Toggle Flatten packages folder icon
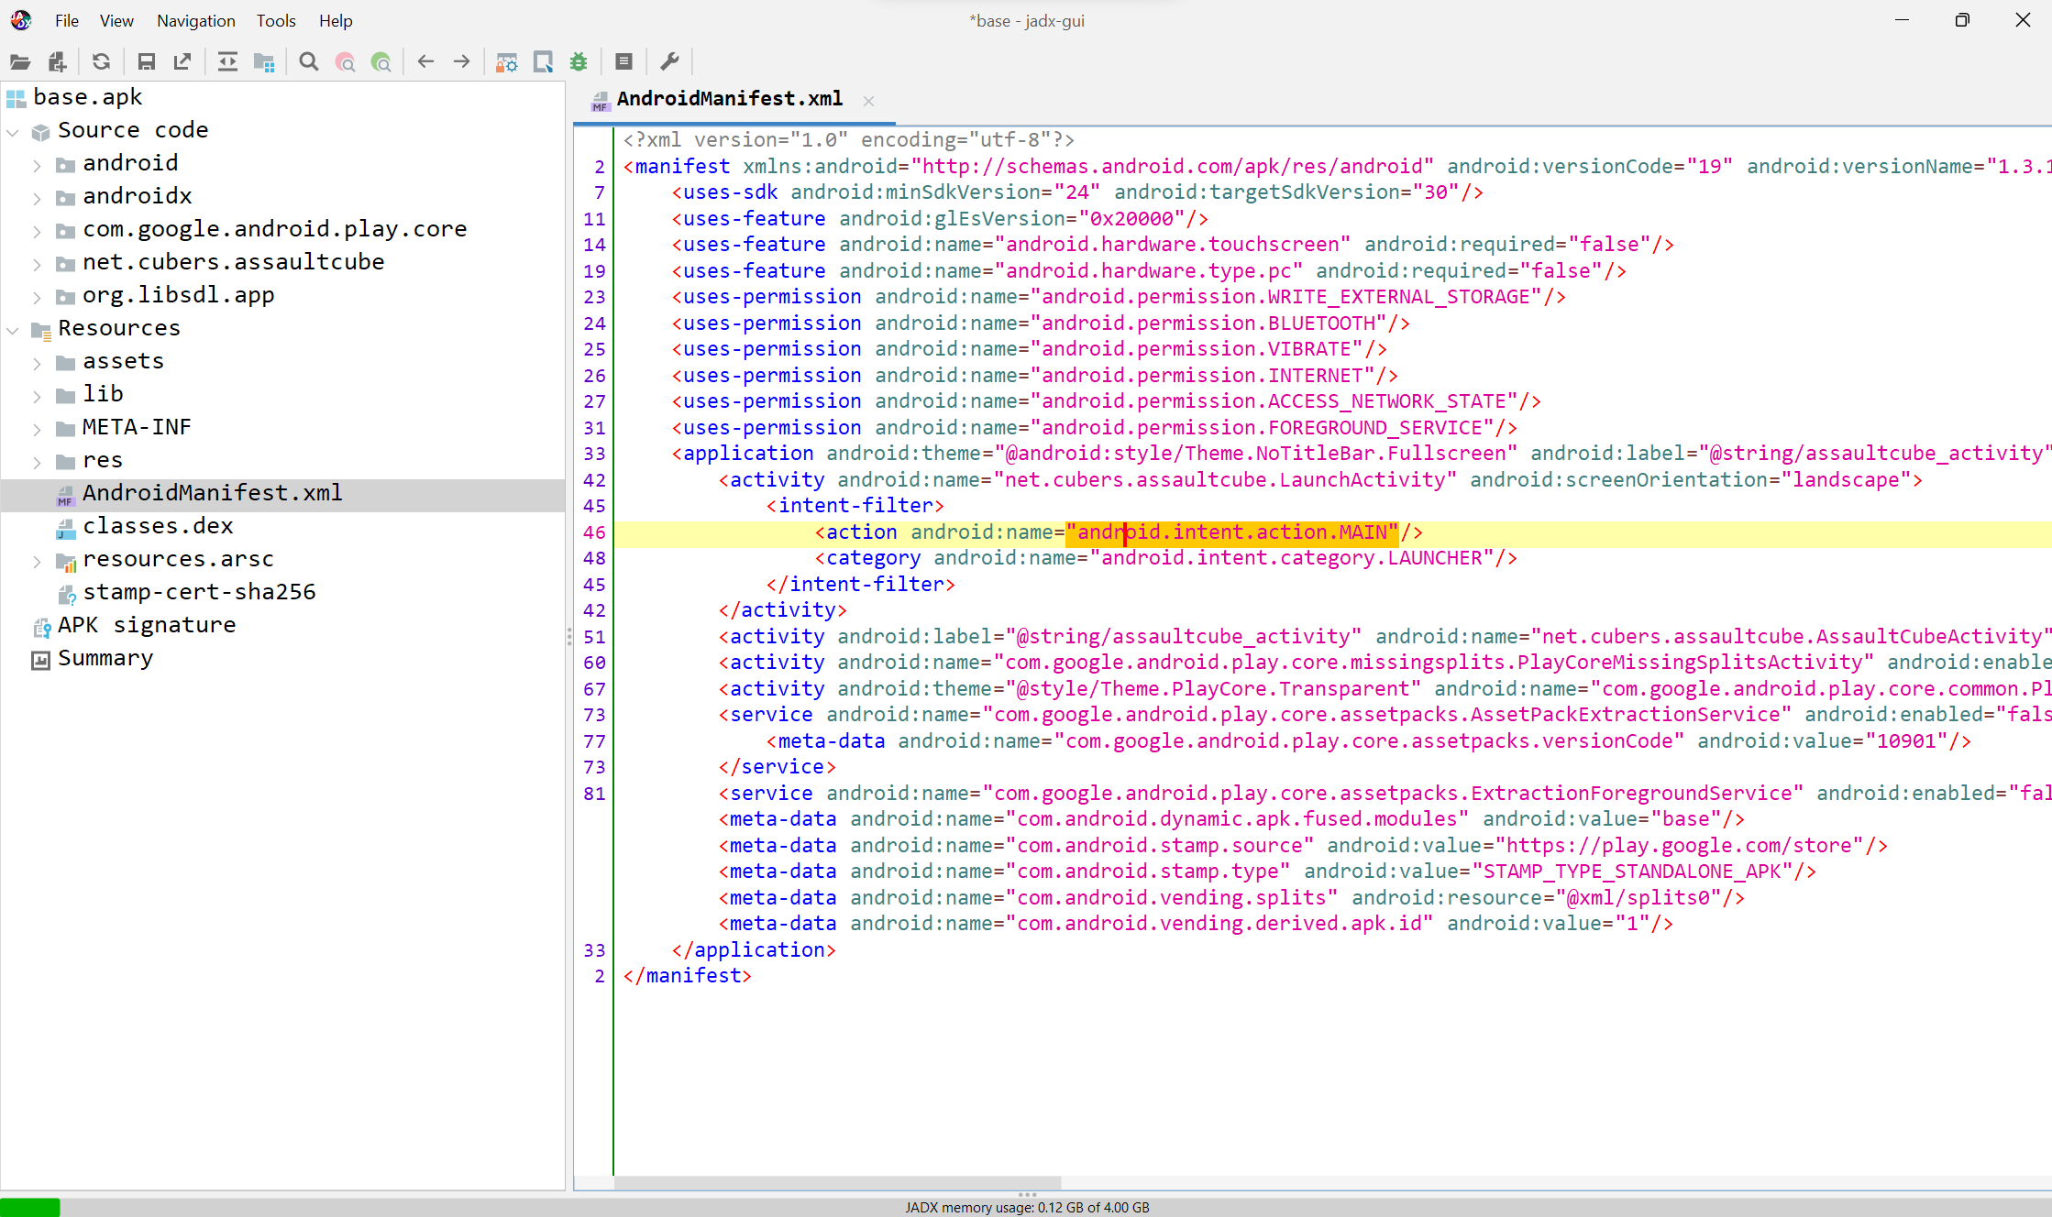Screen dimensions: 2052x1217 pyautogui.click(x=264, y=62)
